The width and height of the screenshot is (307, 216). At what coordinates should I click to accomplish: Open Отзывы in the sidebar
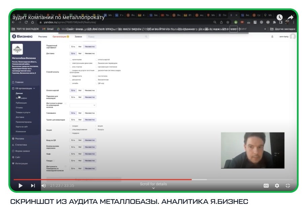pyautogui.click(x=19, y=107)
